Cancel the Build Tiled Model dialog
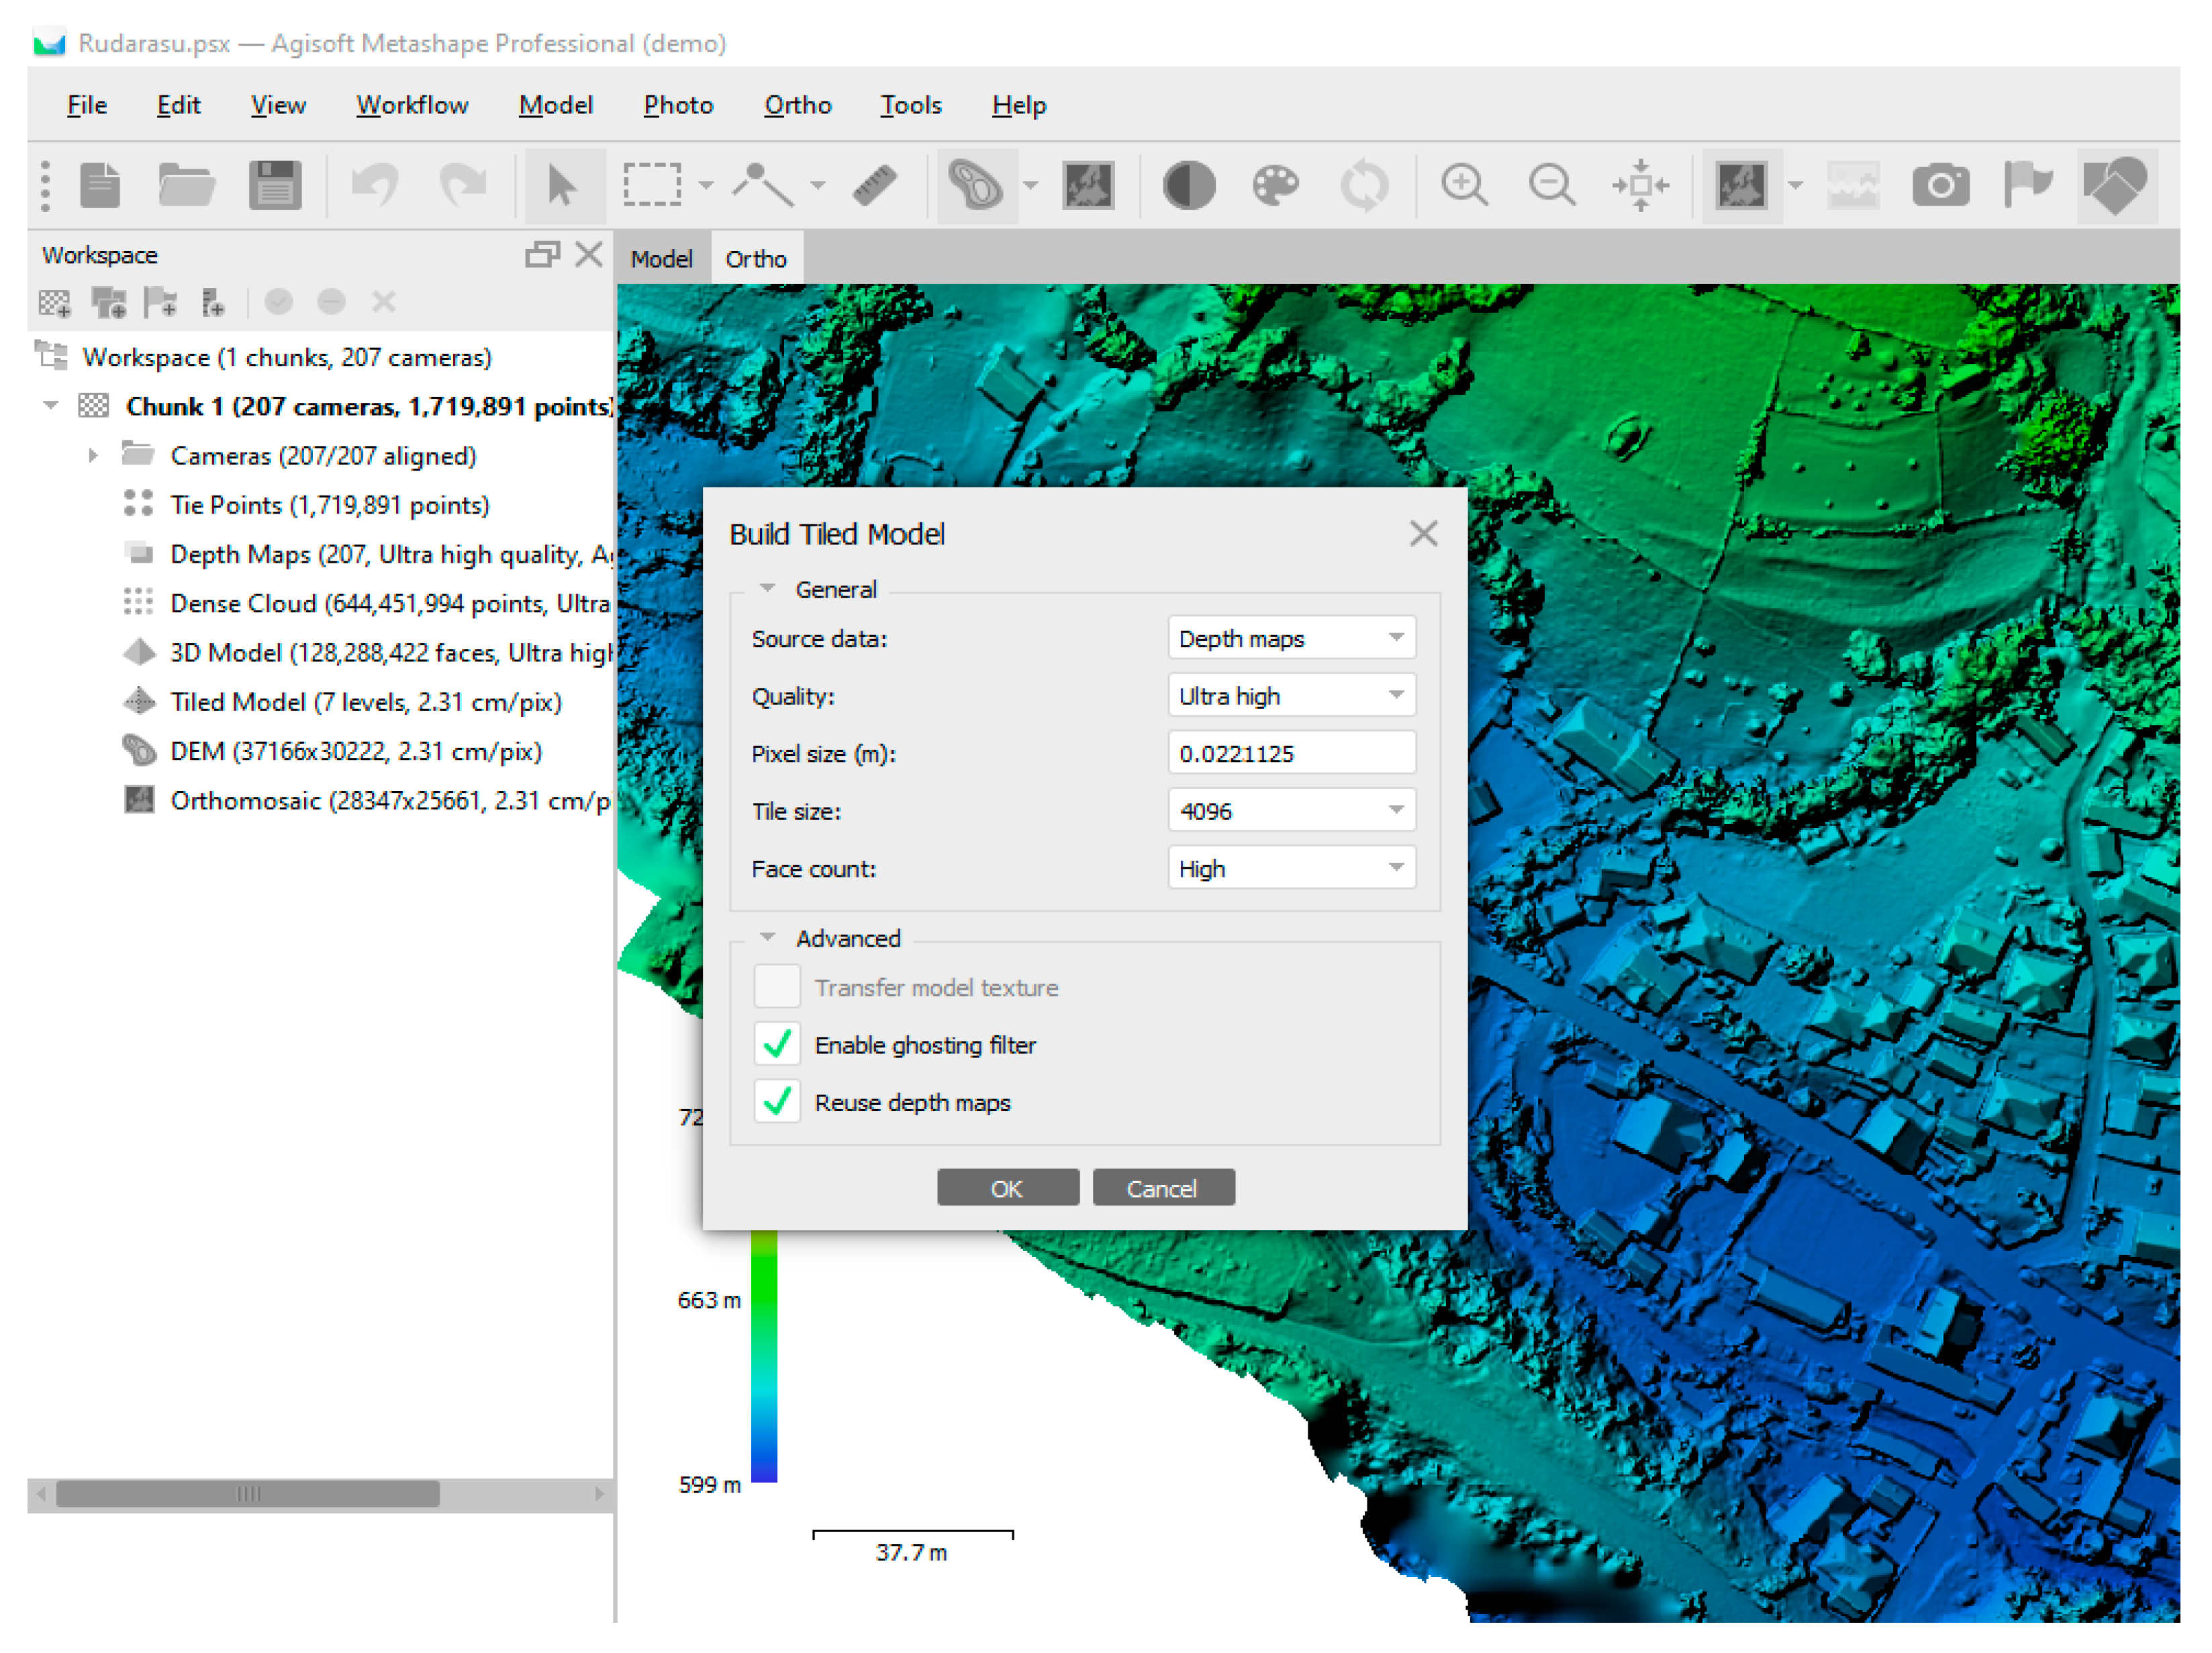The image size is (2212, 1653). (1162, 1188)
